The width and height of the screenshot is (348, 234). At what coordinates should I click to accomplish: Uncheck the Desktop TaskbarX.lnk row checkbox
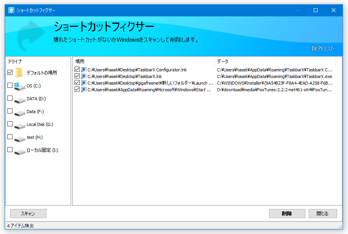(77, 76)
